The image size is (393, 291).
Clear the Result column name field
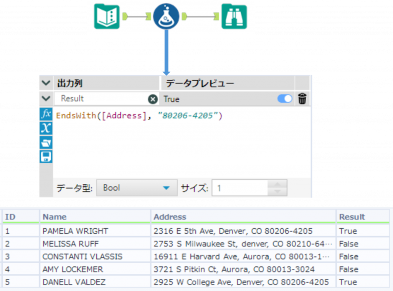pos(153,99)
